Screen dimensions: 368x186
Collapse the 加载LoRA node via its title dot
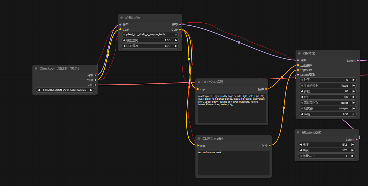click(x=121, y=18)
